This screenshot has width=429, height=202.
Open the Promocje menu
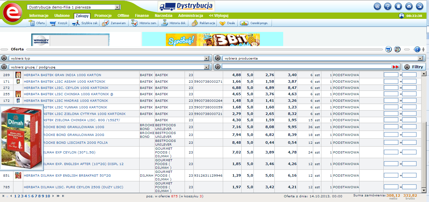(103, 16)
